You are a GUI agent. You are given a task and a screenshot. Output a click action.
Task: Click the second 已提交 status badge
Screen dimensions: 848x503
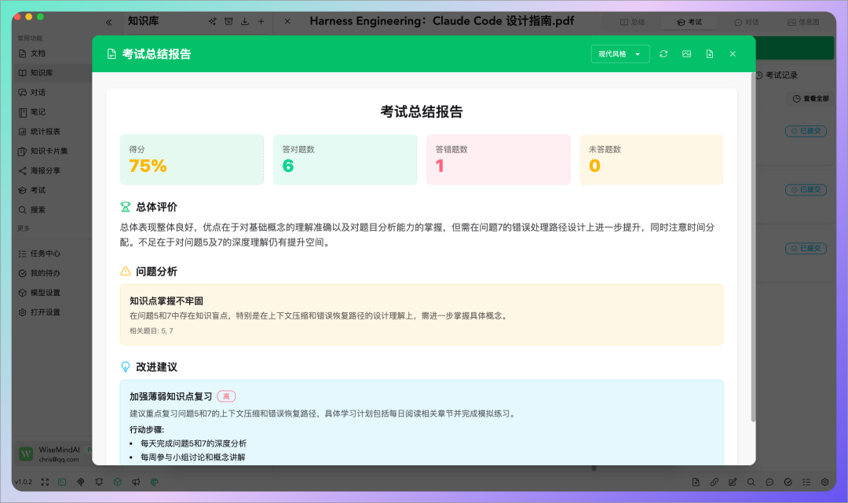pyautogui.click(x=806, y=190)
